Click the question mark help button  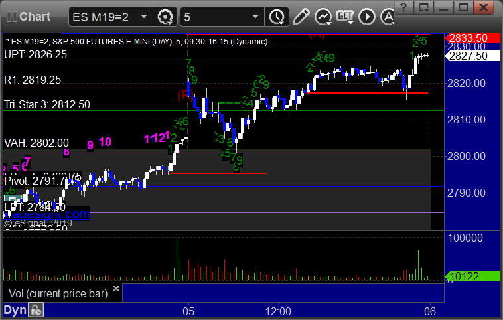coord(403,7)
